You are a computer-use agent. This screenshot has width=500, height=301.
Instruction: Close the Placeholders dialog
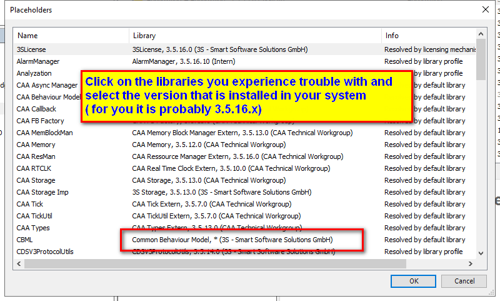(x=485, y=10)
